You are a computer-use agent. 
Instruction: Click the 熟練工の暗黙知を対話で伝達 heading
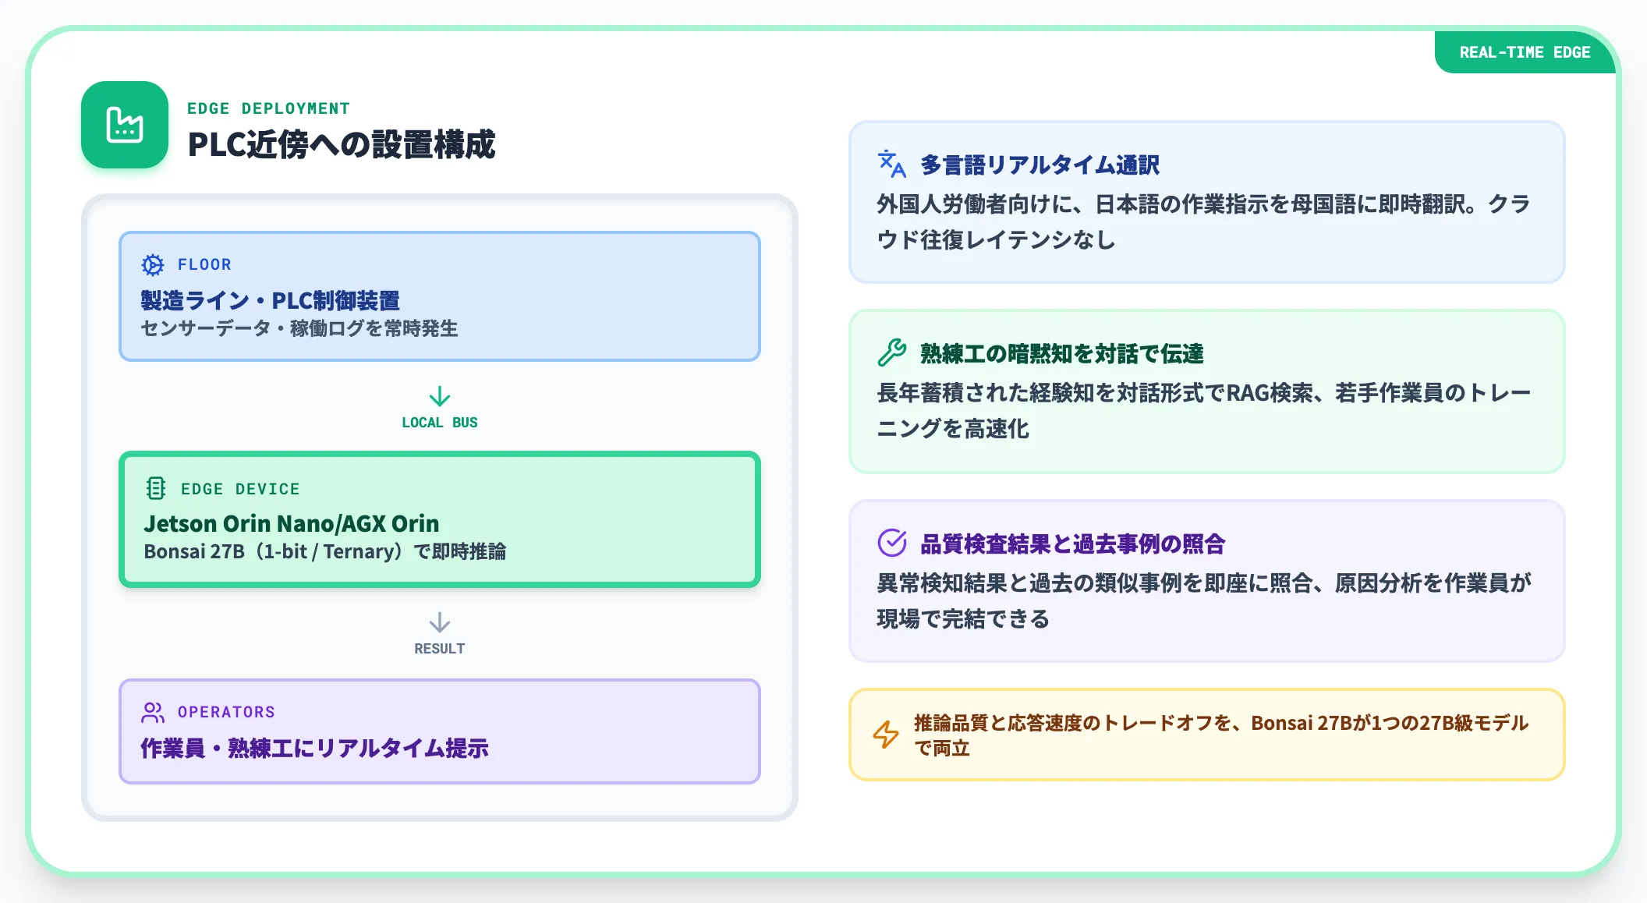coord(1061,353)
